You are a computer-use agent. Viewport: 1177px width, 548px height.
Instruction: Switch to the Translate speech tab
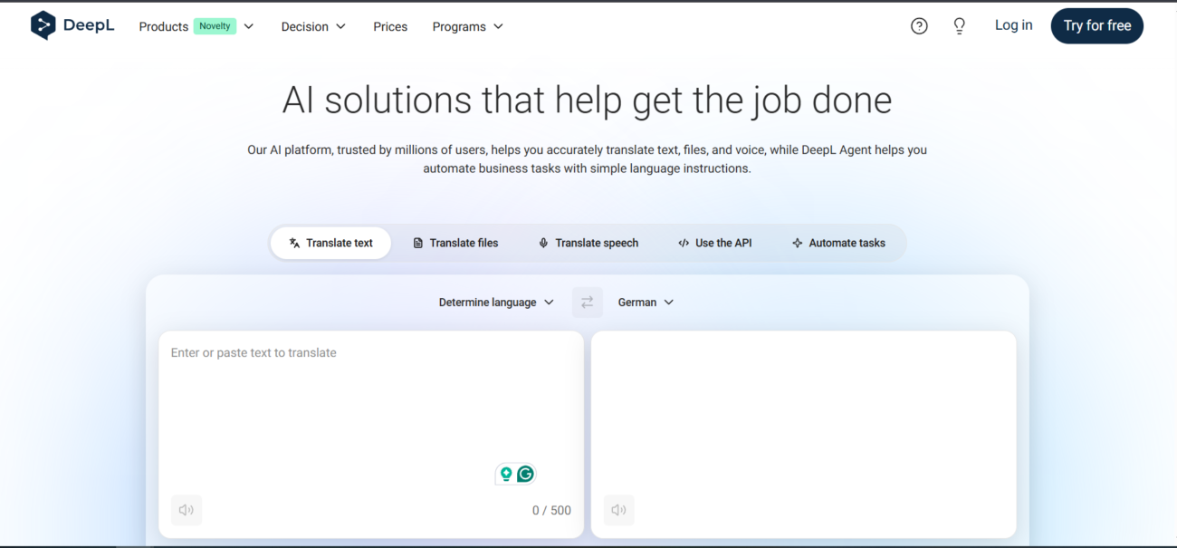click(588, 243)
